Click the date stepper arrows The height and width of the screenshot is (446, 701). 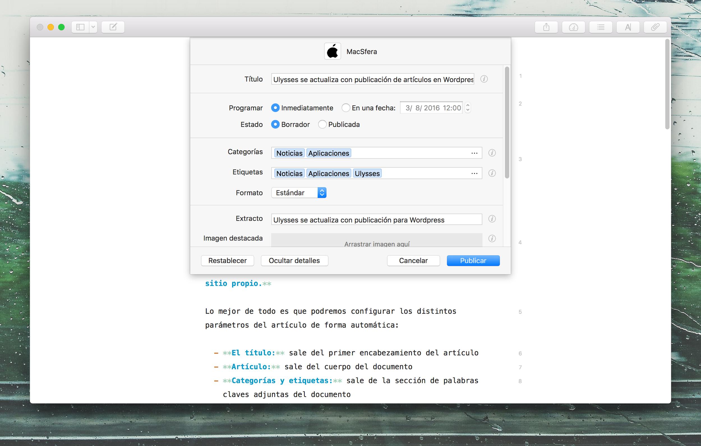(467, 108)
